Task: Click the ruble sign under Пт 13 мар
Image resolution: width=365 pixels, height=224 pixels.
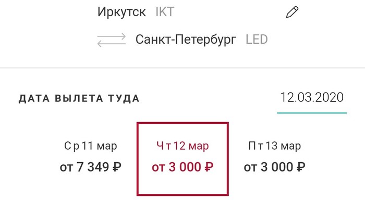Action: coord(300,167)
